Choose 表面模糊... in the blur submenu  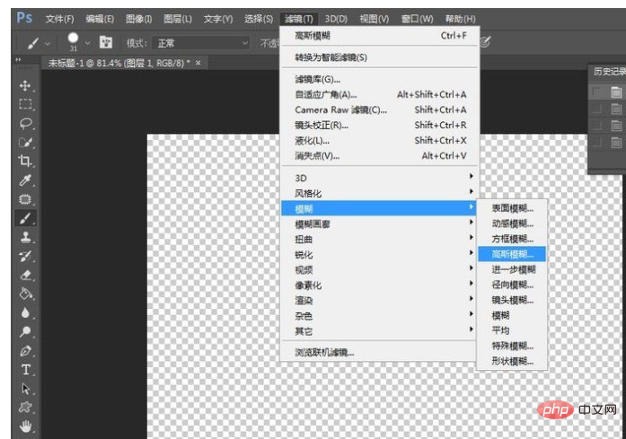click(x=512, y=208)
